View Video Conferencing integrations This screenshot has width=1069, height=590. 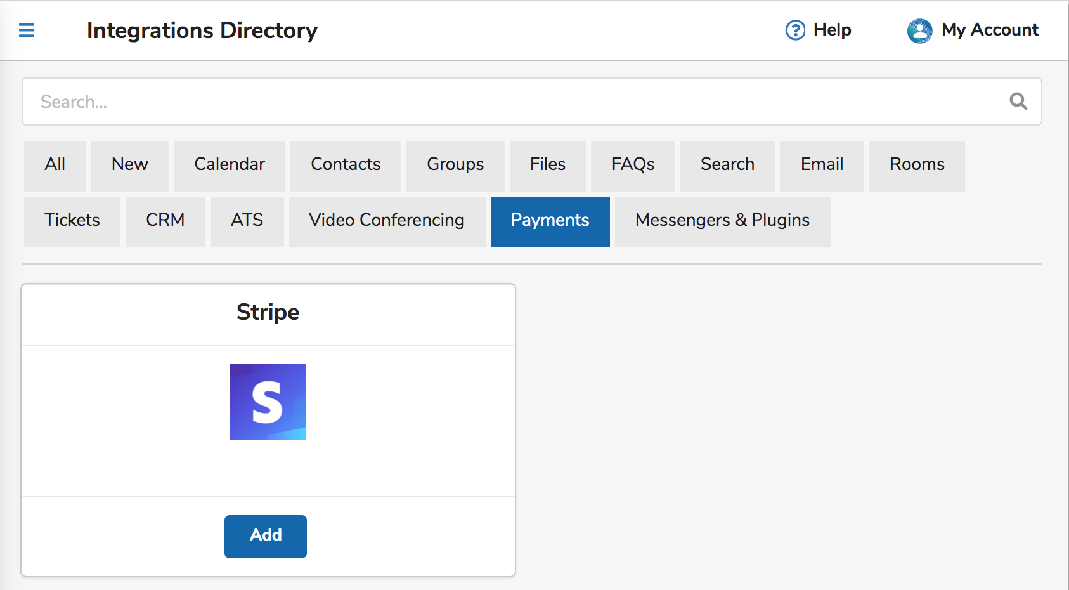click(387, 221)
